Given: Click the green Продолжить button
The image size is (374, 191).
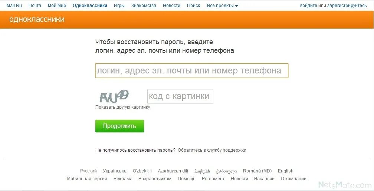Looking at the screenshot, I should tap(119, 126).
